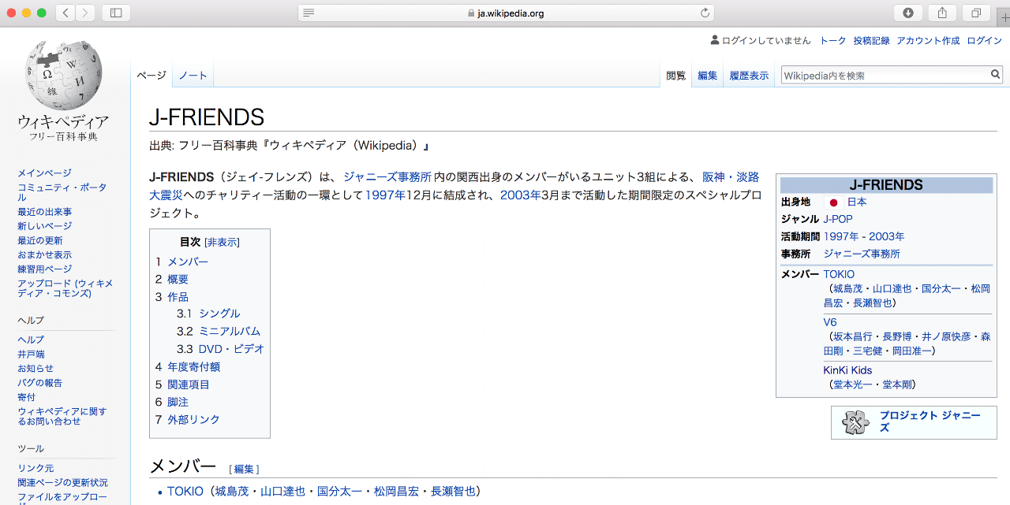Image resolution: width=1010 pixels, height=505 pixels.
Task: Hide the table of contents via 非表示
Action: click(x=222, y=242)
